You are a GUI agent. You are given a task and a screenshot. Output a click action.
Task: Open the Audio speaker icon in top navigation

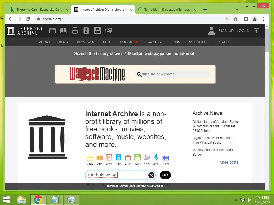[86, 31]
